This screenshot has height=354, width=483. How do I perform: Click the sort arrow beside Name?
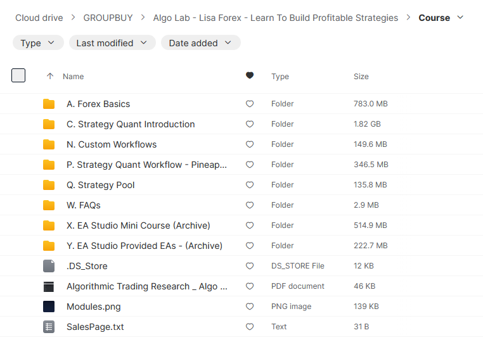point(50,76)
